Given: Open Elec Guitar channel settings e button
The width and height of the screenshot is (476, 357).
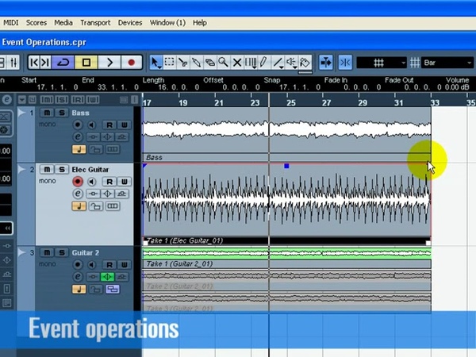Looking at the screenshot, I should (78, 194).
